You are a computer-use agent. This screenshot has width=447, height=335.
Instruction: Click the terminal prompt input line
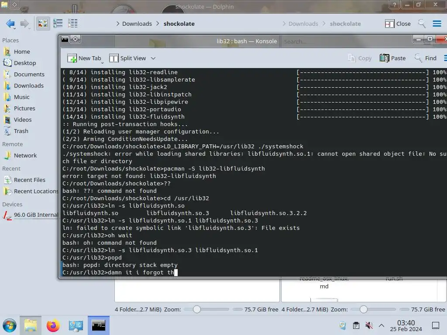click(x=254, y=273)
